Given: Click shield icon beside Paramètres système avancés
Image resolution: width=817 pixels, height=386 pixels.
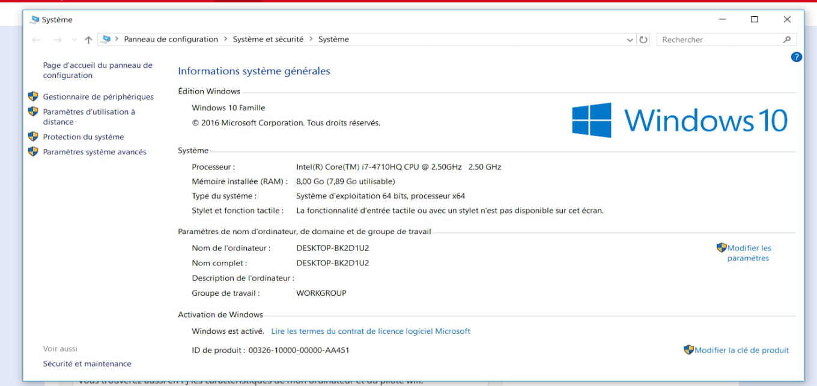Looking at the screenshot, I should [33, 151].
